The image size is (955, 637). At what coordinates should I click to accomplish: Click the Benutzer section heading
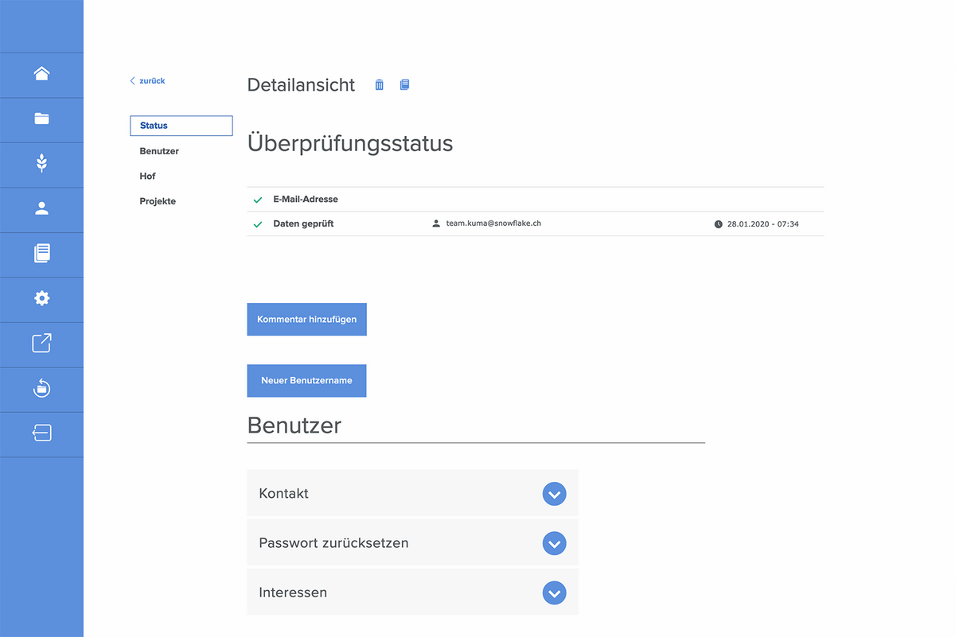click(294, 425)
